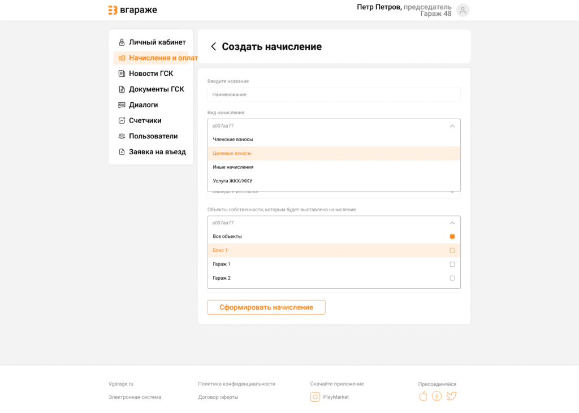Screen dimensions: 579x413
Task: Open Новости ГСК menu item
Action: [150, 73]
